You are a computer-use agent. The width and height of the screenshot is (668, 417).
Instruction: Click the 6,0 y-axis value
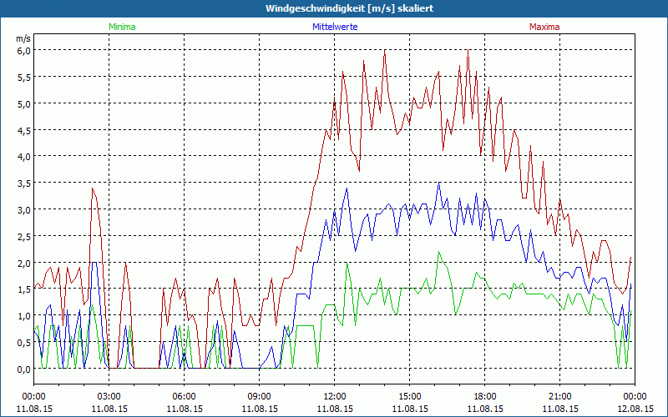point(24,51)
